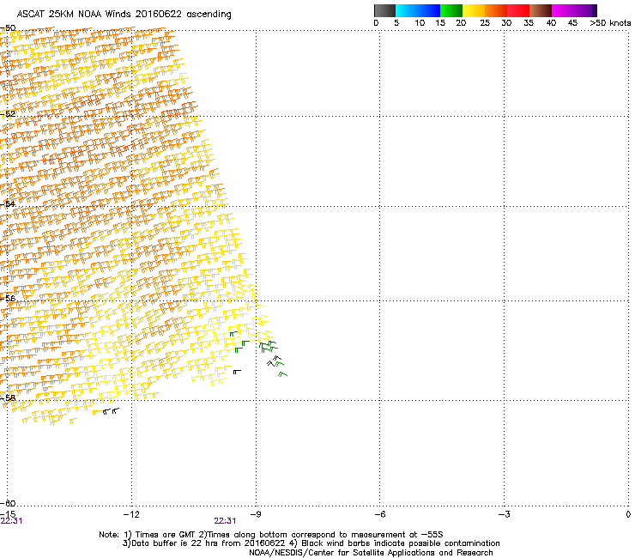The image size is (635, 558).
Task: Click the '-12' longitude axis label
Action: (131, 514)
